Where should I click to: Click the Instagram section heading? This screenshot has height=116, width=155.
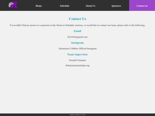click(77, 43)
